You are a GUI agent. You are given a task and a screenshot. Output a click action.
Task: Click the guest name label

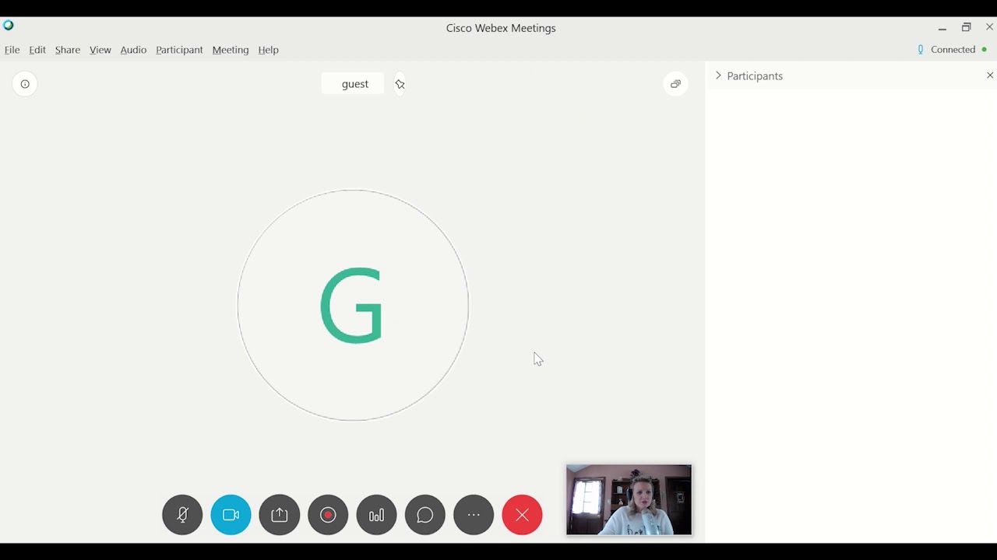click(354, 84)
